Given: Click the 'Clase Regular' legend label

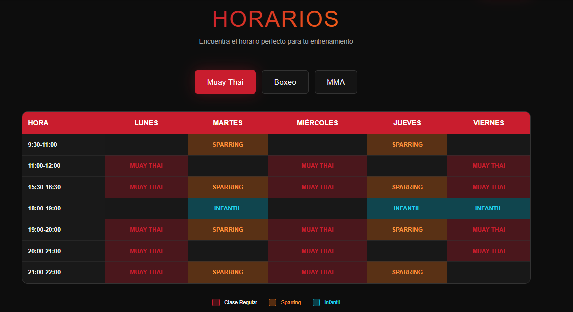Looking at the screenshot, I should 241,302.
